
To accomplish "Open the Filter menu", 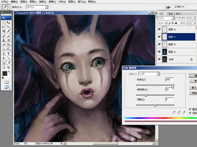I will point(52,2).
